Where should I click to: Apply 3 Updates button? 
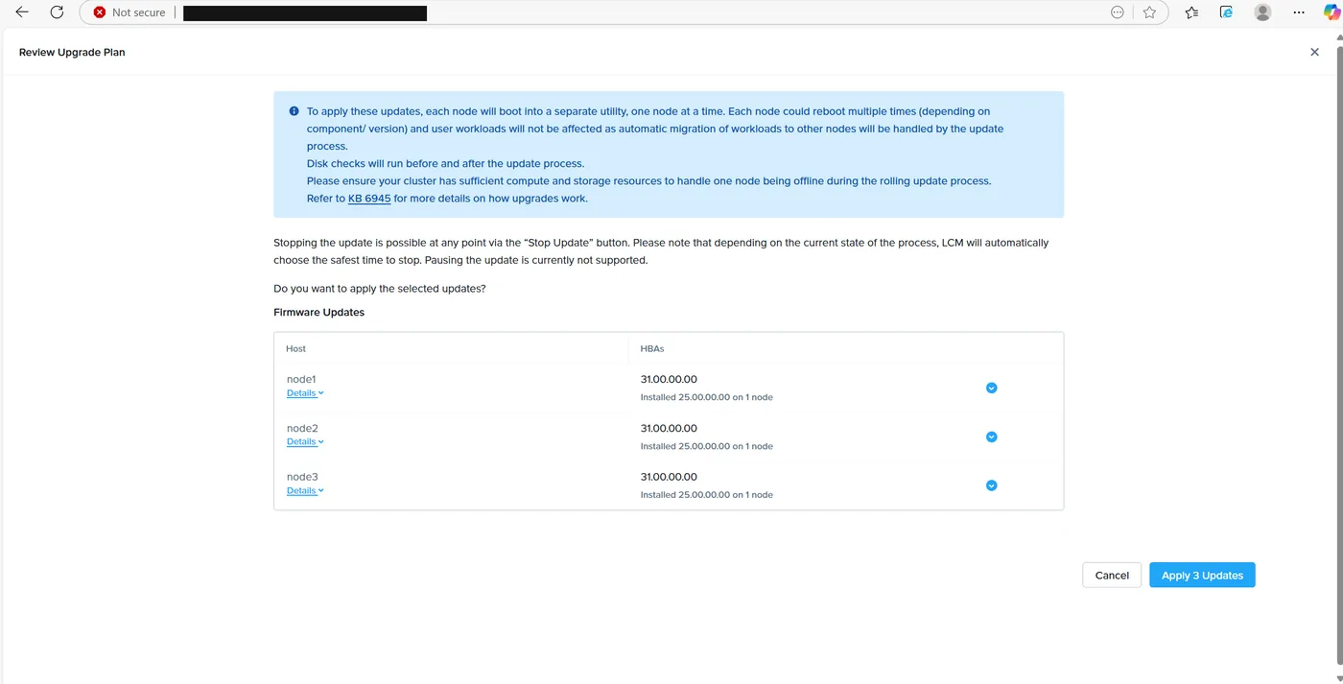[1202, 575]
